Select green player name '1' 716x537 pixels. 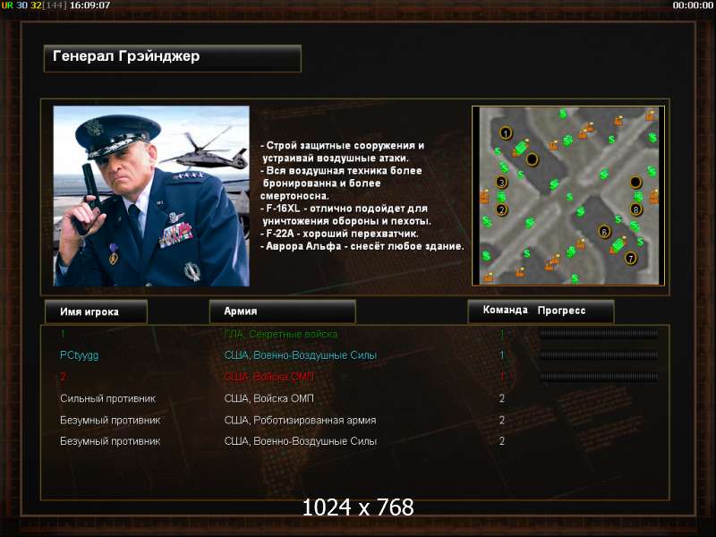[x=63, y=334]
